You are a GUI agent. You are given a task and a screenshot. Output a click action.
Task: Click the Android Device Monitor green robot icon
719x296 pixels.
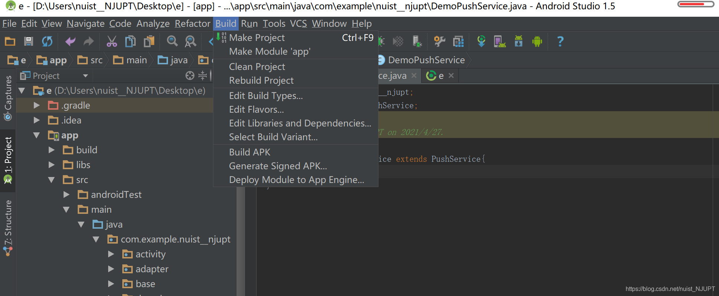pos(537,41)
